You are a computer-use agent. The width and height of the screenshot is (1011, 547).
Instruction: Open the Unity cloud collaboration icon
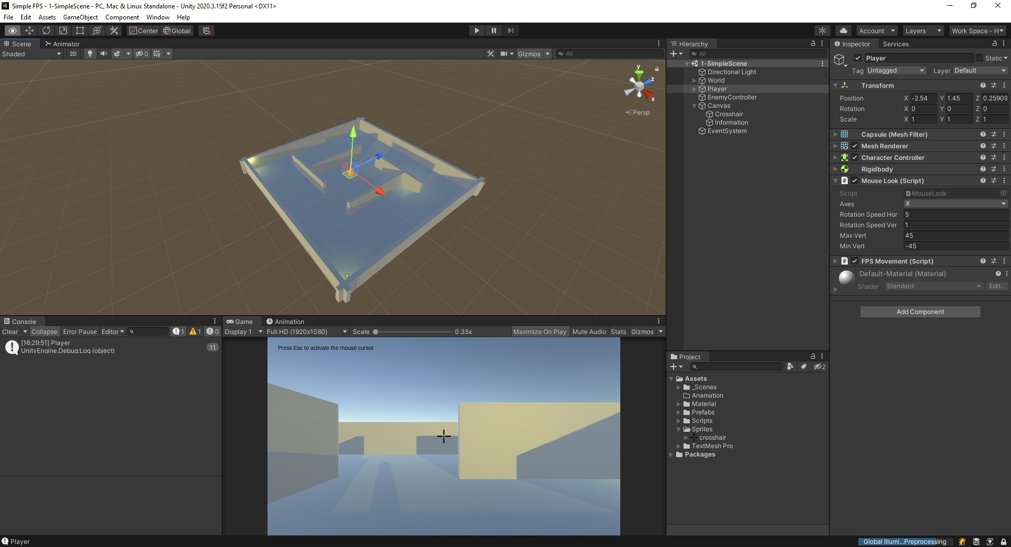click(x=843, y=31)
